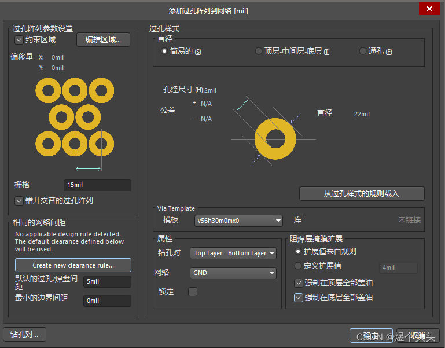Select the 通孔 radio button
Image resolution: width=445 pixels, height=348 pixels.
[x=362, y=52]
